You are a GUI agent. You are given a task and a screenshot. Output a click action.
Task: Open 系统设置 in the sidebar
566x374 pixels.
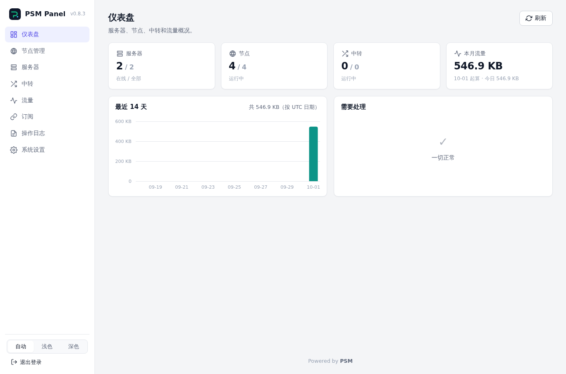[x=47, y=150]
